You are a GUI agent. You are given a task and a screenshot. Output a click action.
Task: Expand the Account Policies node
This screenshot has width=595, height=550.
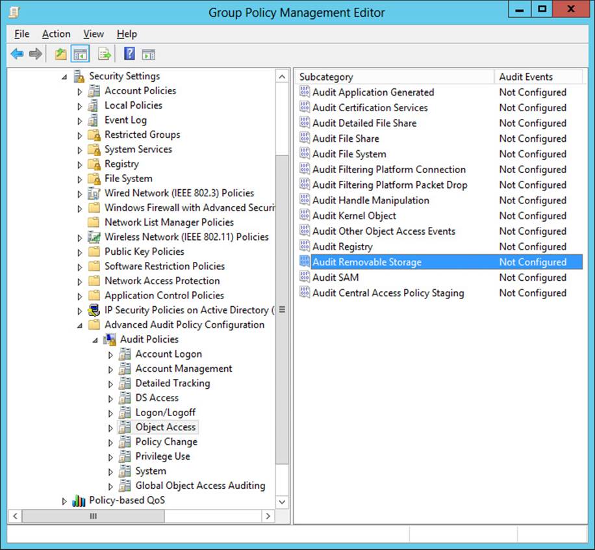tap(80, 92)
